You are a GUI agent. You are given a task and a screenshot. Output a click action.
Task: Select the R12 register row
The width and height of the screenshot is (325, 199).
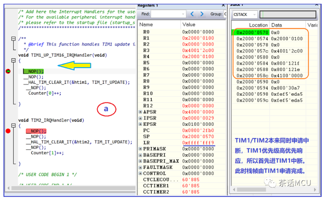[182, 106]
